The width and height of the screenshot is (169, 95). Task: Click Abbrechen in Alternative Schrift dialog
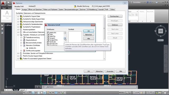tap(89, 35)
